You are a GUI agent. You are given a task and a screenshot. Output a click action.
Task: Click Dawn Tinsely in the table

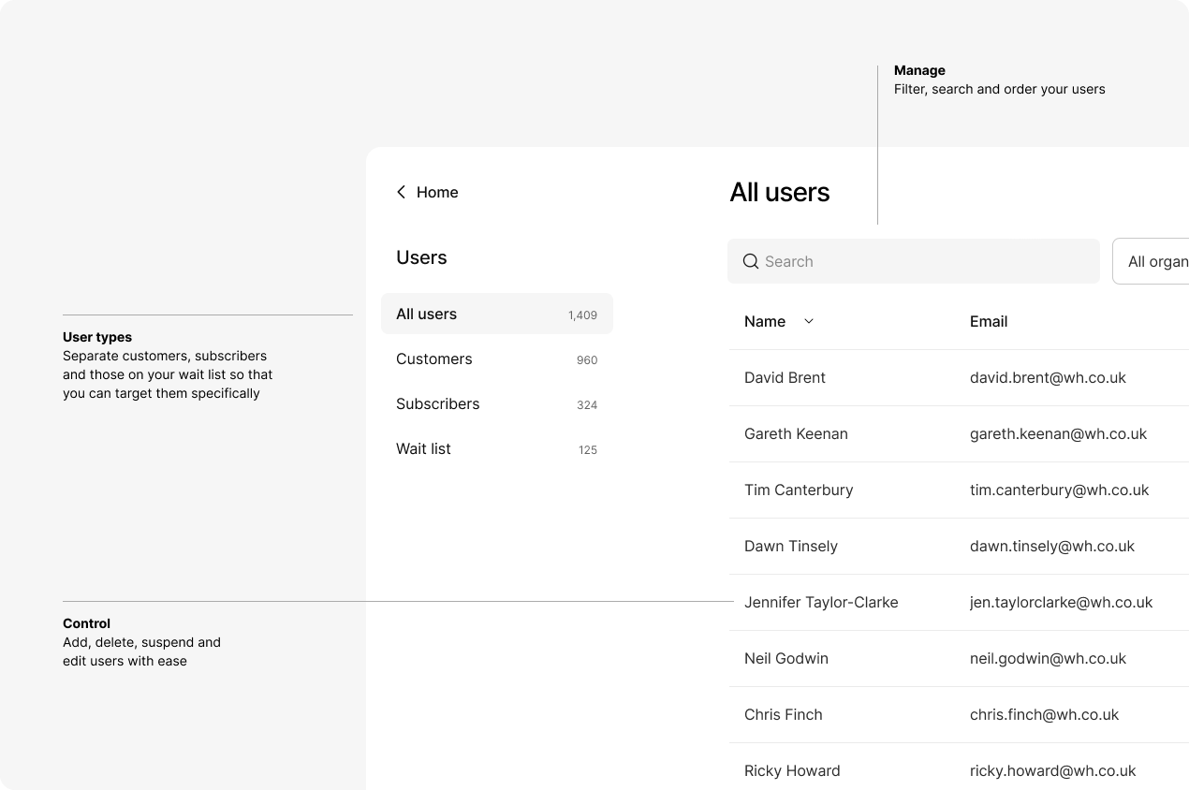pos(791,547)
